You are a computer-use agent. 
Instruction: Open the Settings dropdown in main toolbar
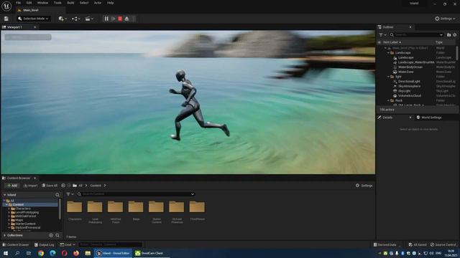(x=445, y=19)
